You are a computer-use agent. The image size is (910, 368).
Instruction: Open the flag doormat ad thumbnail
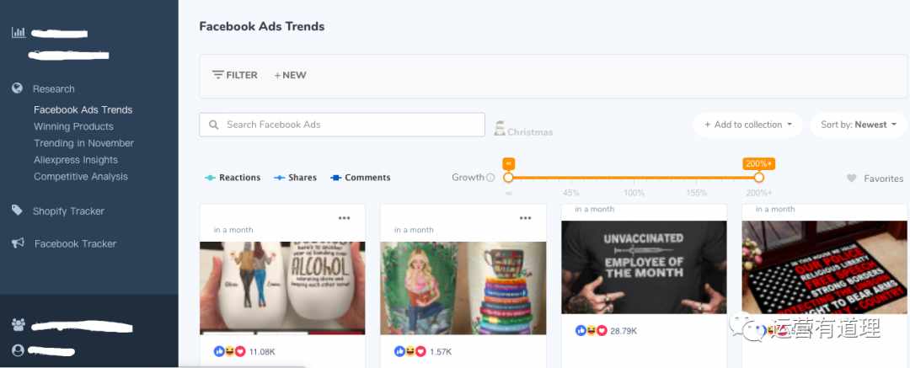(825, 267)
